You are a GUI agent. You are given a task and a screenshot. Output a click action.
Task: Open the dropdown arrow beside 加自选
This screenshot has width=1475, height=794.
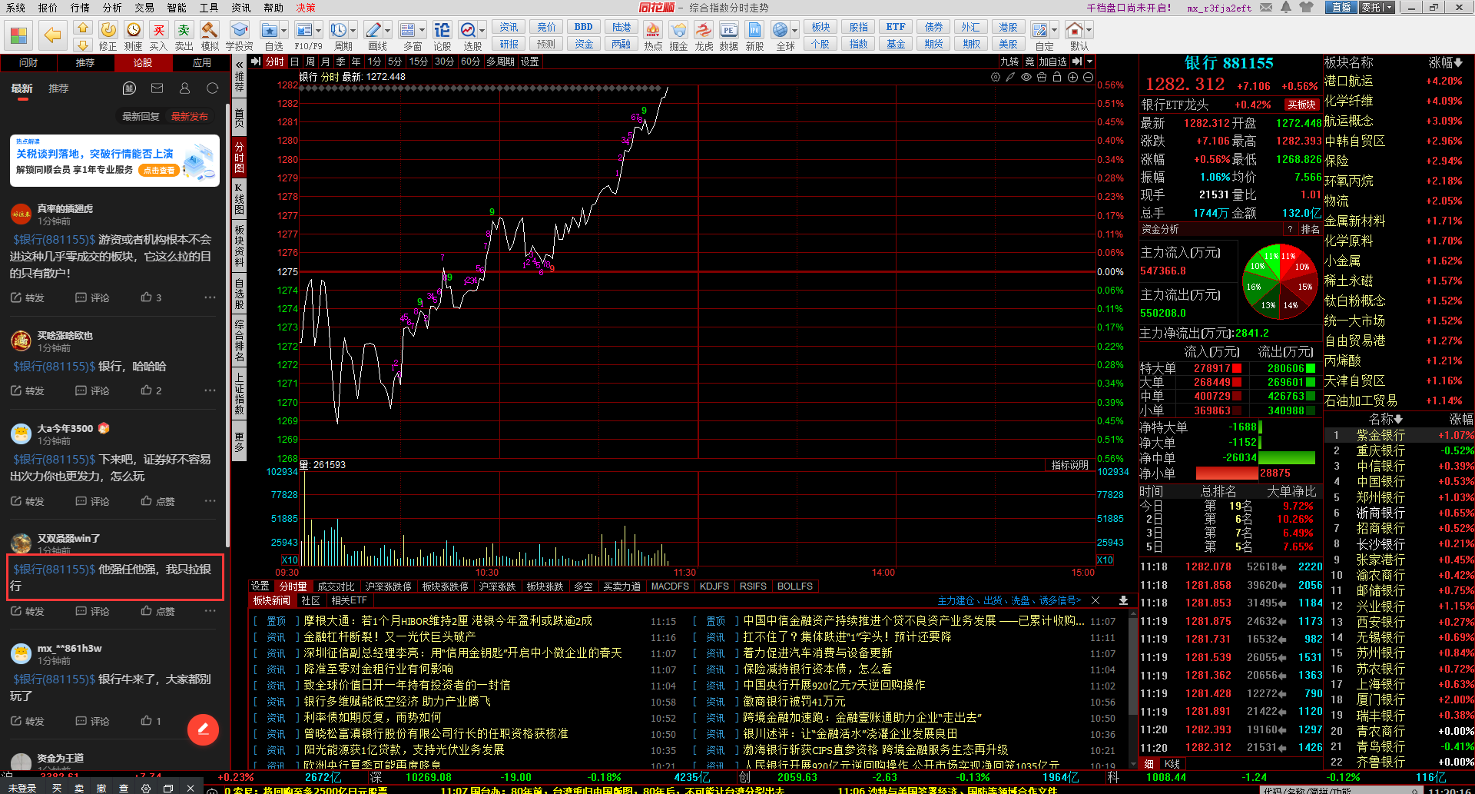click(x=1089, y=61)
